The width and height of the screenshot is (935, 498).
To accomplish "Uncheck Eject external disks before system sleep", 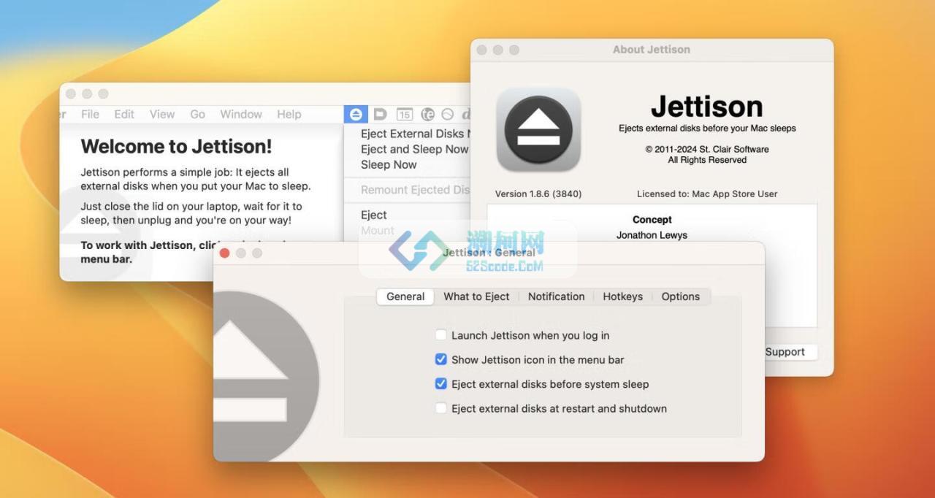I will click(x=440, y=383).
